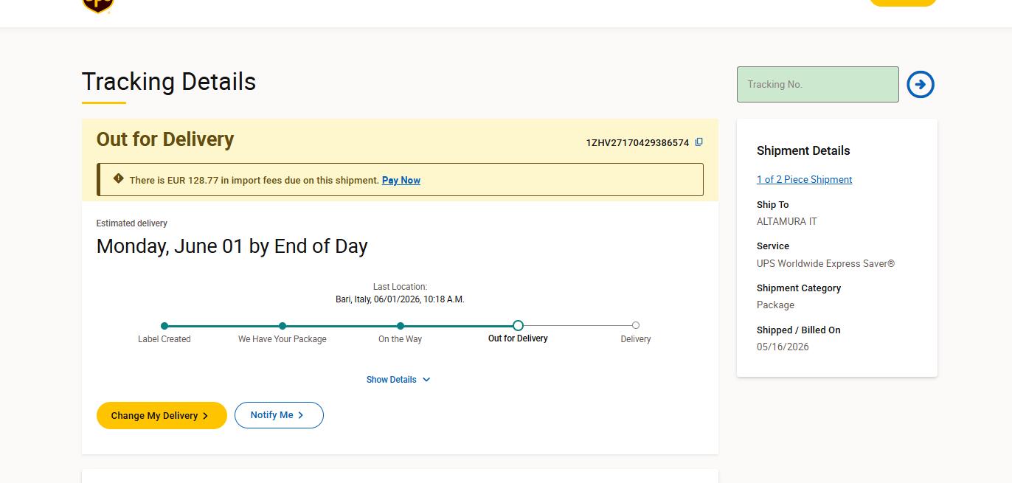Select the Label Created progress dot
The height and width of the screenshot is (483, 1012).
[164, 326]
